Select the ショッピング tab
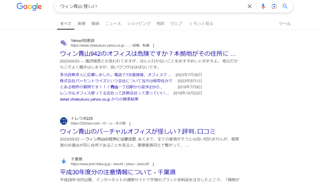The image size is (324, 184). point(139,23)
